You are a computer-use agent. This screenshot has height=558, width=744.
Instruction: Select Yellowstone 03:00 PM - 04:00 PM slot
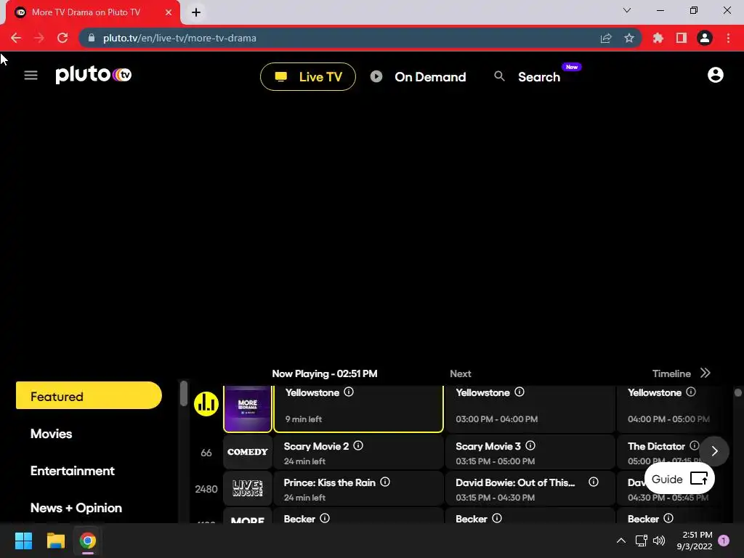[530, 408]
